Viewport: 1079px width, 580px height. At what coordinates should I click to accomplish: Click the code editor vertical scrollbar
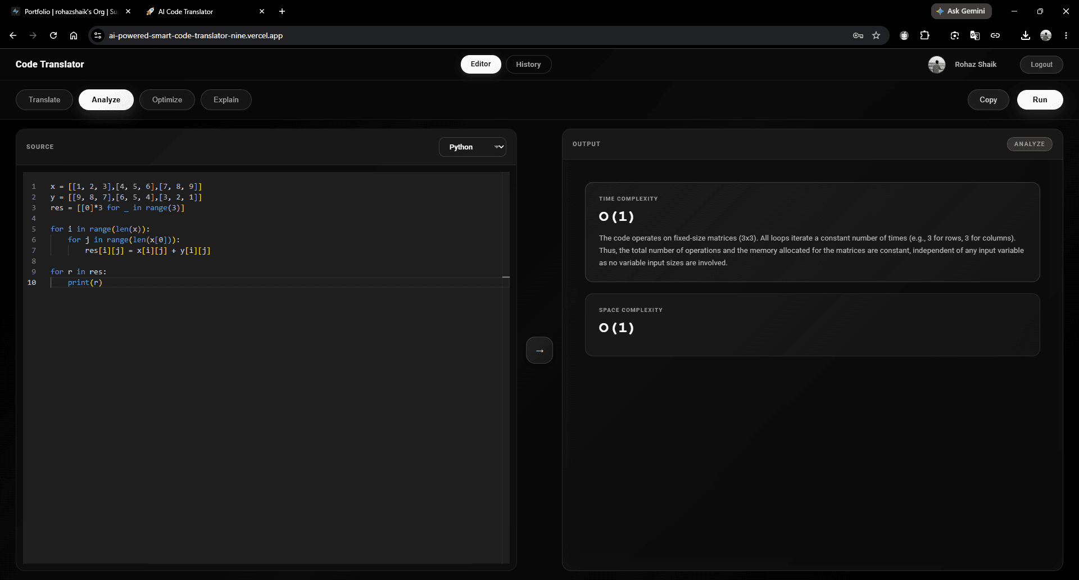pyautogui.click(x=506, y=368)
